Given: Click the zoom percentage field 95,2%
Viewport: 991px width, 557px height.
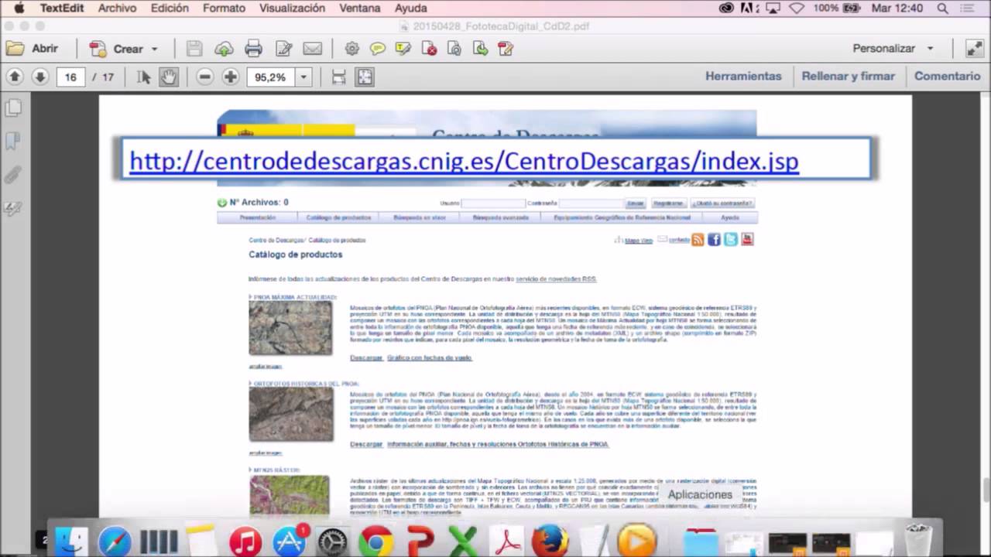Looking at the screenshot, I should tap(270, 77).
